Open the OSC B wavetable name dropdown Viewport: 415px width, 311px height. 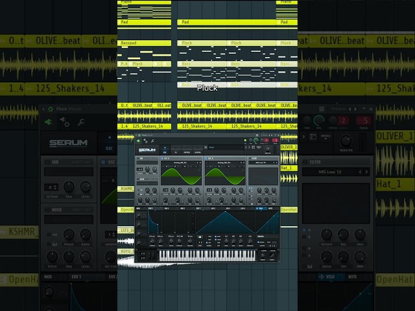pos(224,163)
